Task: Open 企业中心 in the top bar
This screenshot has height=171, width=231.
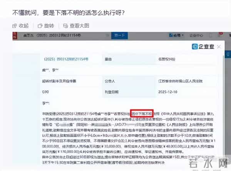Action: point(196,35)
